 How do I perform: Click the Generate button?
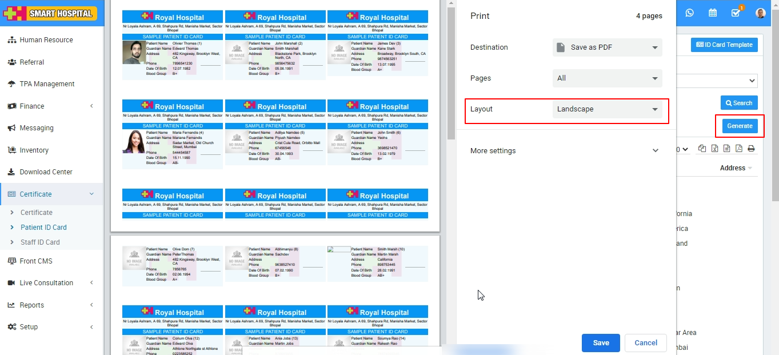pyautogui.click(x=740, y=126)
